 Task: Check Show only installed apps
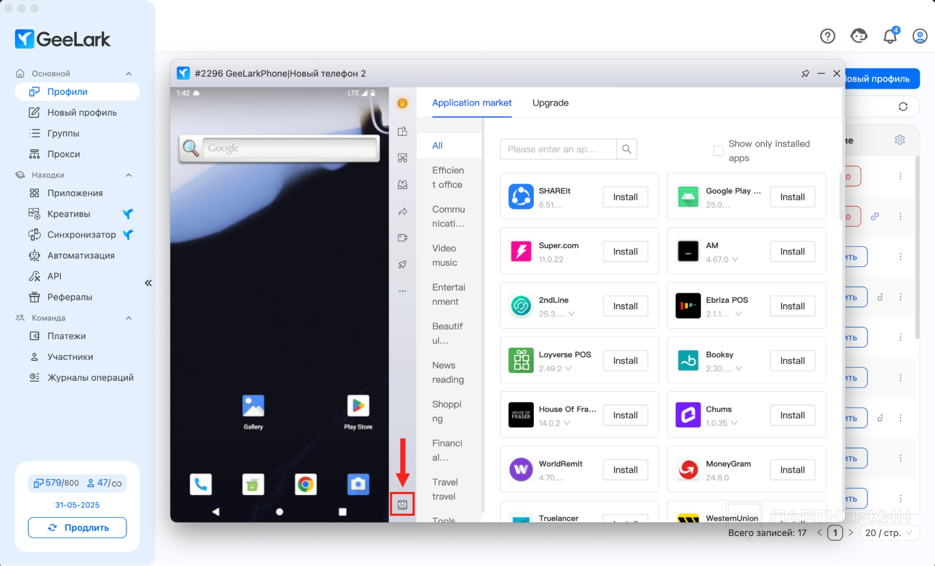pyautogui.click(x=718, y=150)
